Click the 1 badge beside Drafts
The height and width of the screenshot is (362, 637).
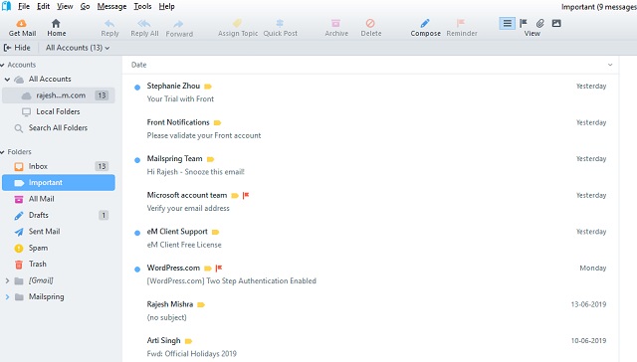coord(104,215)
